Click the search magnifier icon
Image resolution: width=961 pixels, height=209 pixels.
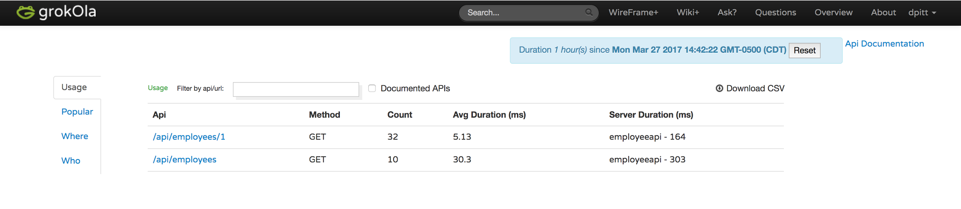click(589, 12)
